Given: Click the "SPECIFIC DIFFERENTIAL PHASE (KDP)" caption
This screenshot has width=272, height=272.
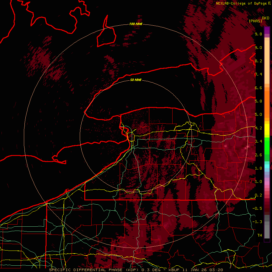Looking at the screenshot, I should (94, 270).
